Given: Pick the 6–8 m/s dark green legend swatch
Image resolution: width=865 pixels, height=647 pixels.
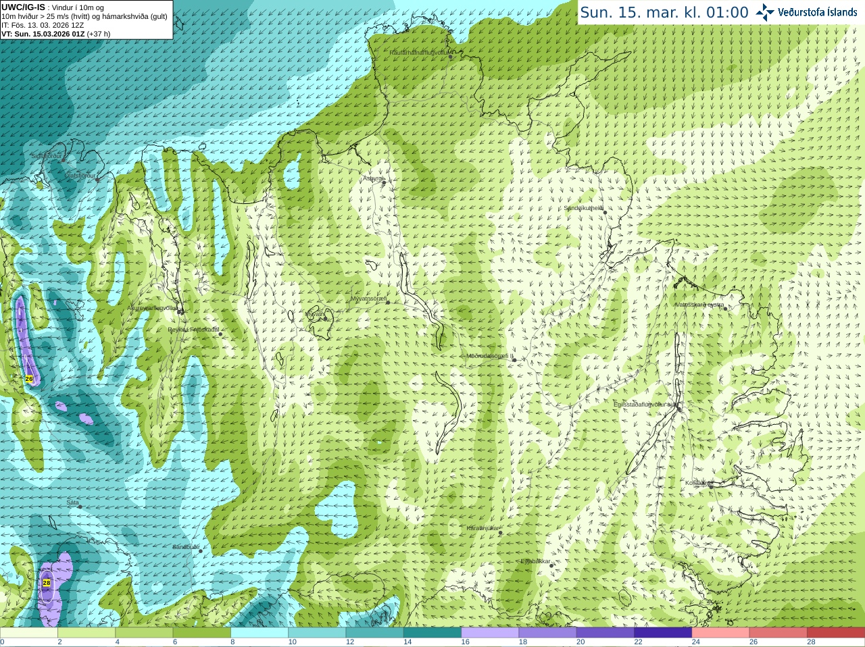Looking at the screenshot, I should (202, 633).
